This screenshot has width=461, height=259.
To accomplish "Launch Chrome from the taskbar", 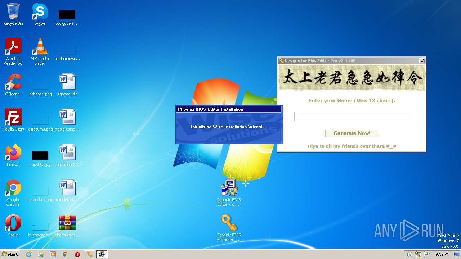I will tap(65, 254).
